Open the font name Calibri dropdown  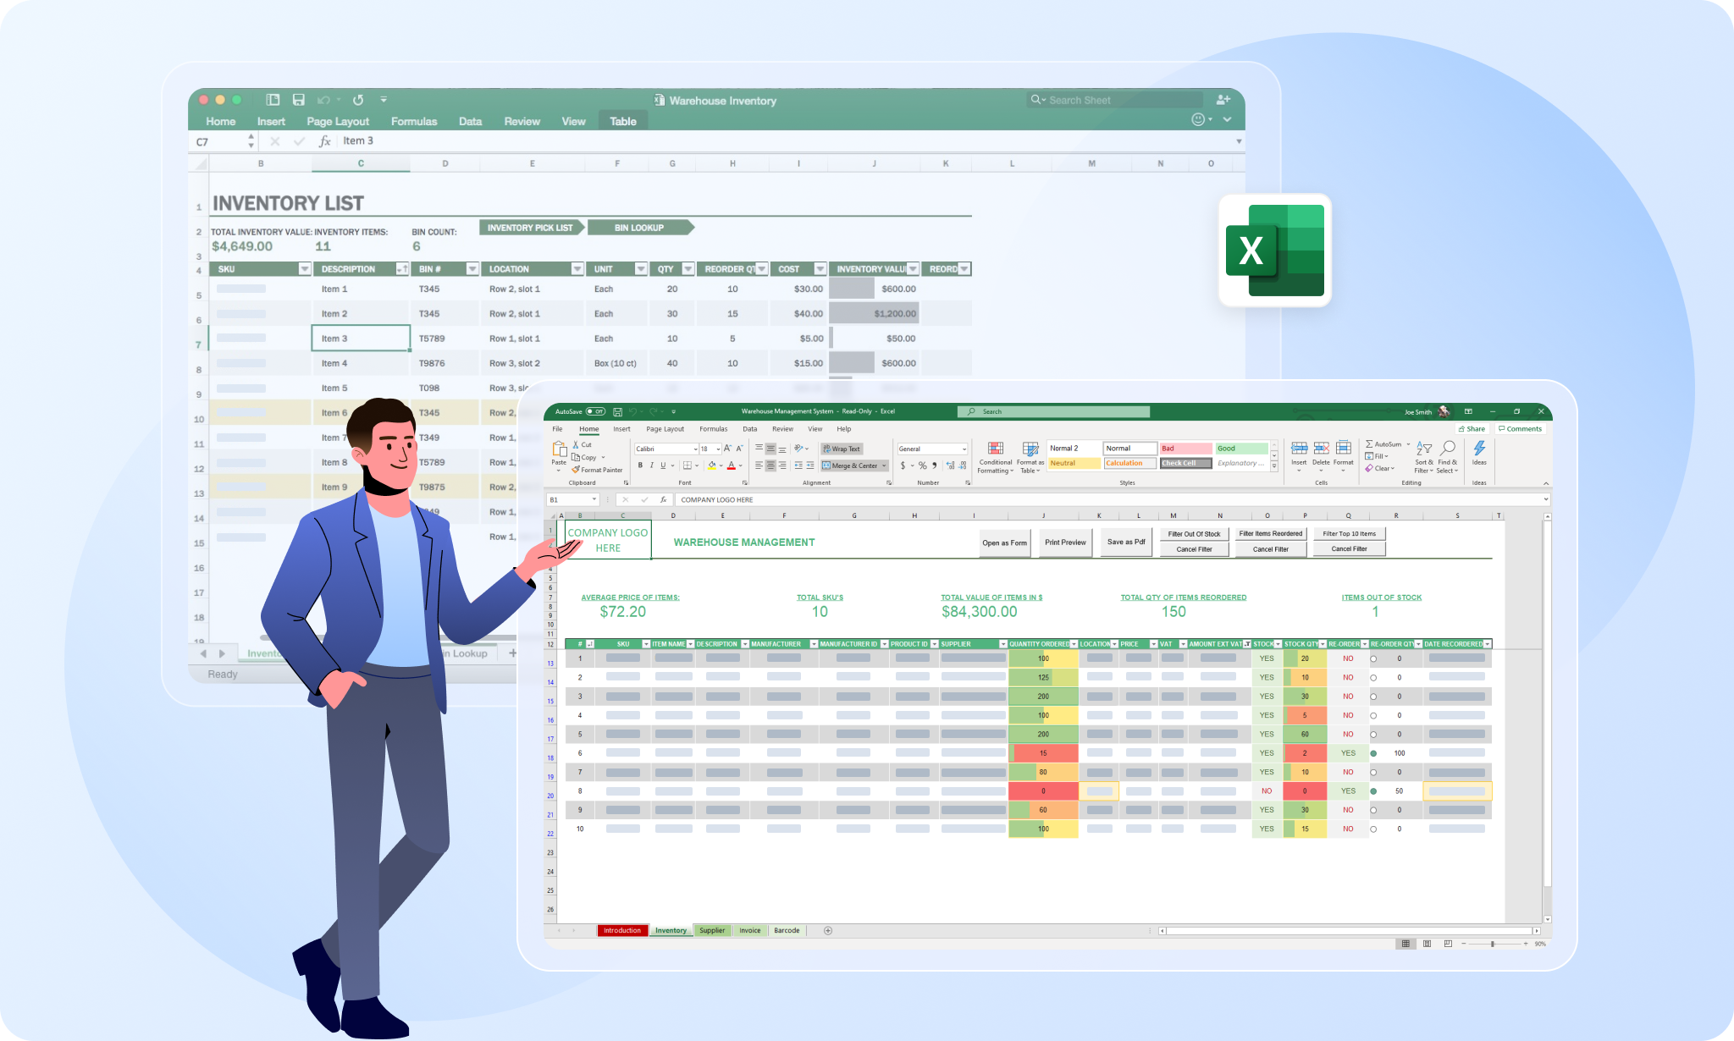point(696,449)
